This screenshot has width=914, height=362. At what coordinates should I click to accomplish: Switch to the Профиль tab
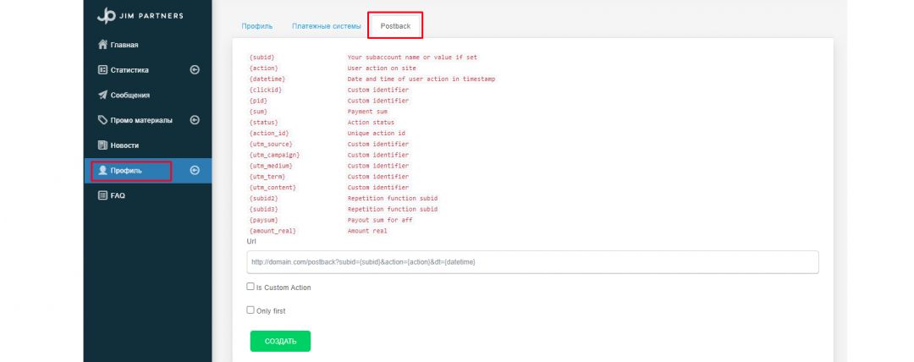tap(257, 26)
